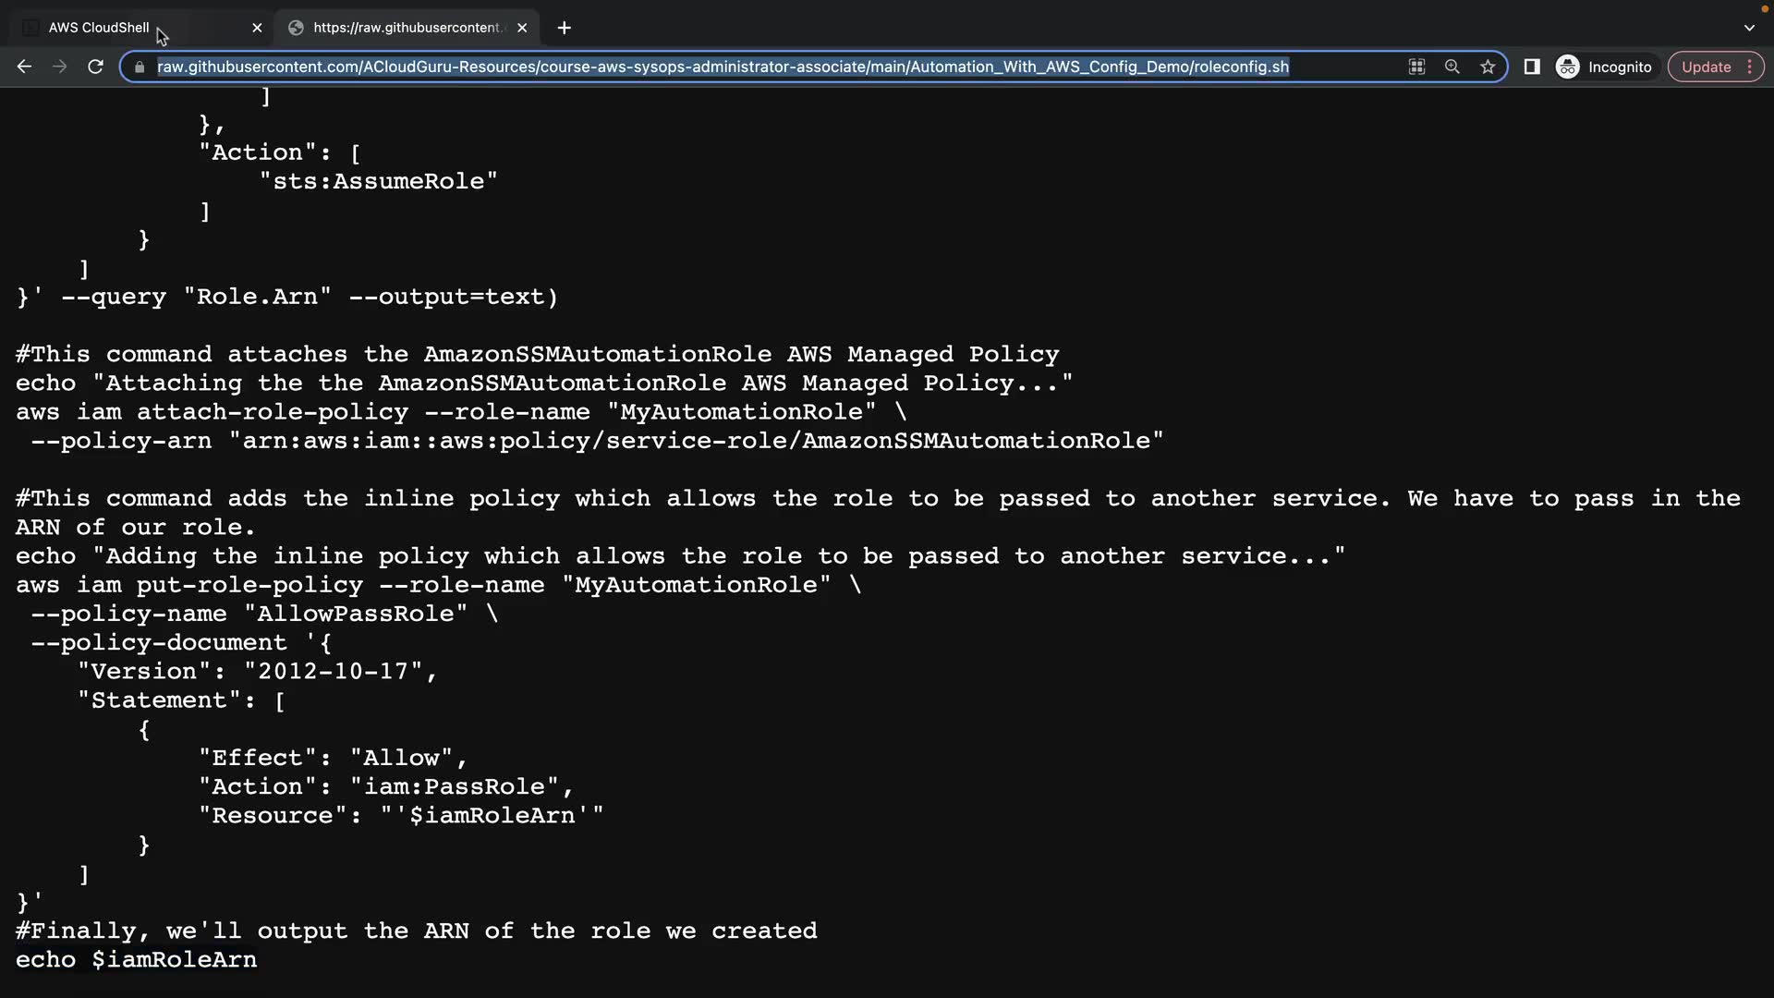Toggle the browser side panel
Viewport: 1774px width, 998px height.
click(x=1532, y=67)
